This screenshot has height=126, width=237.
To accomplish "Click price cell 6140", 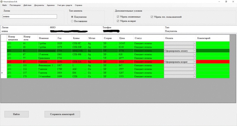I will (x=126, y=47).
